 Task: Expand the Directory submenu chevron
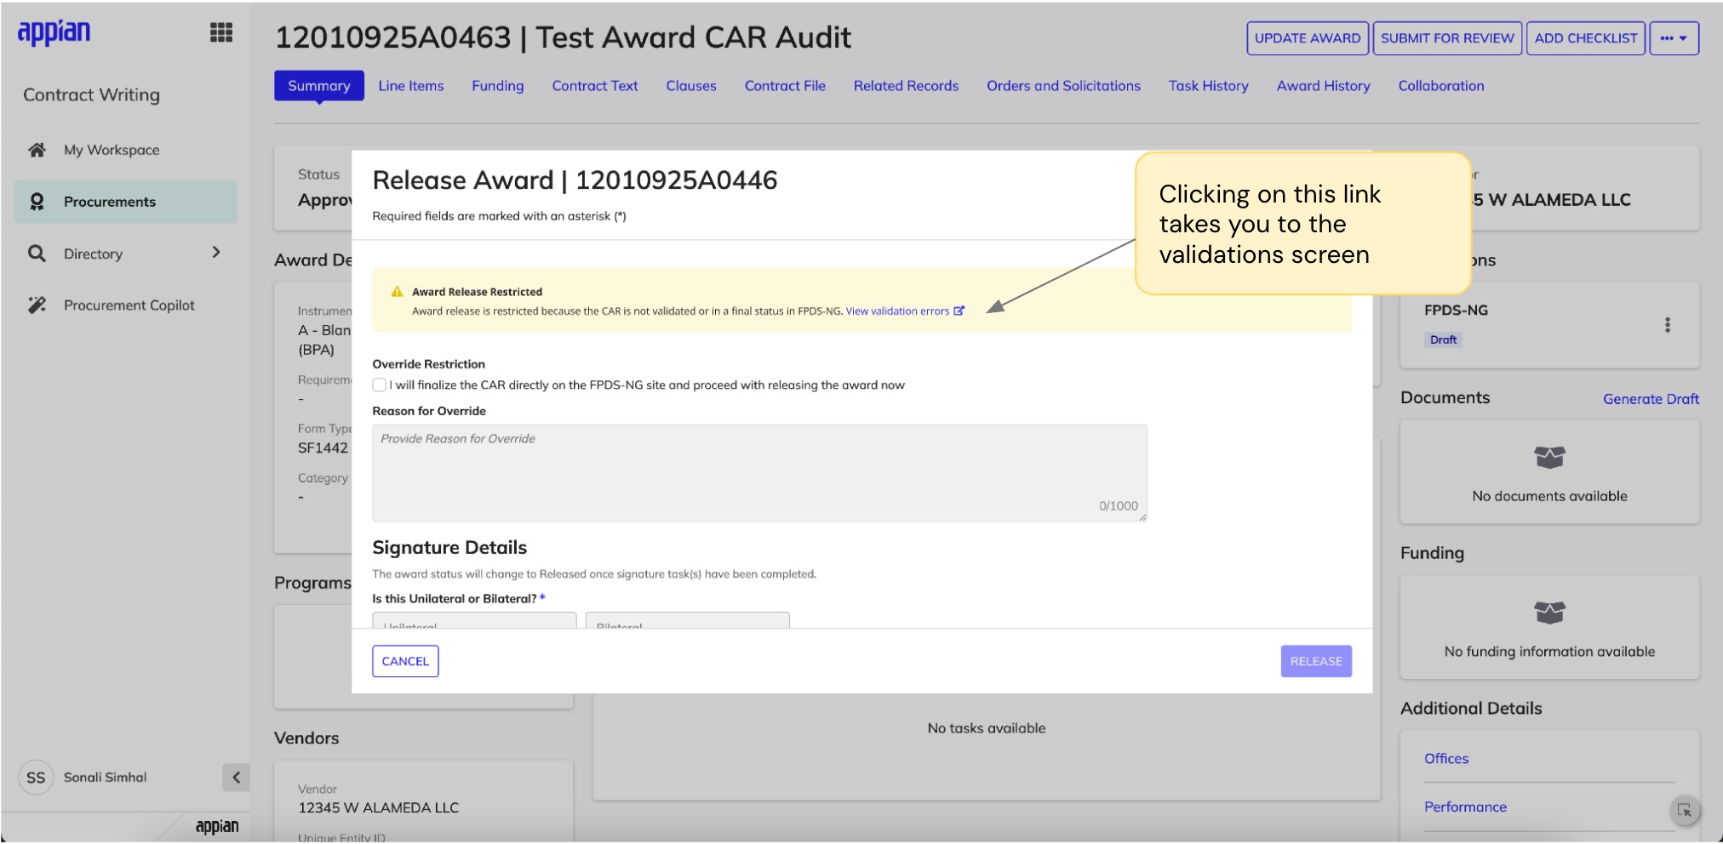(216, 253)
